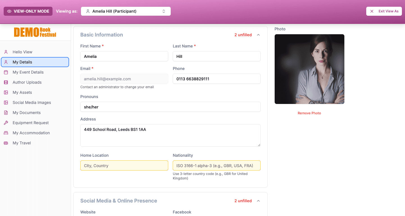Click the Home Location input field
The height and width of the screenshot is (216, 405).
[124, 165]
